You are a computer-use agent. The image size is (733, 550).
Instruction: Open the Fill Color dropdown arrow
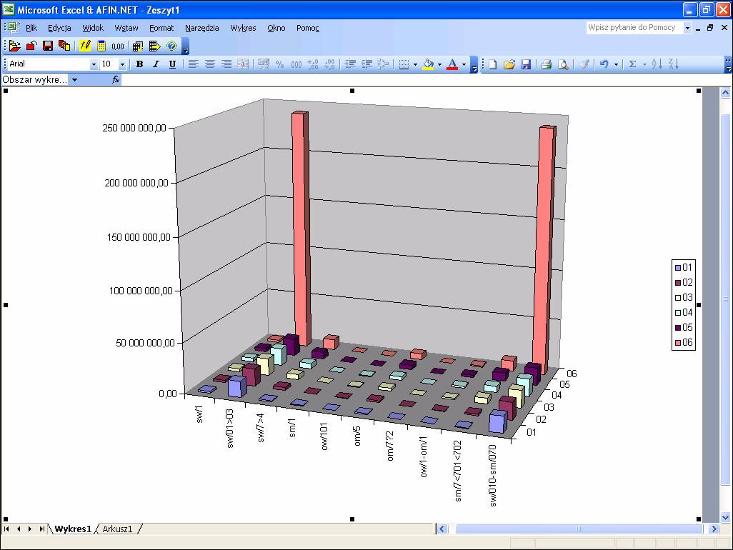tap(439, 64)
